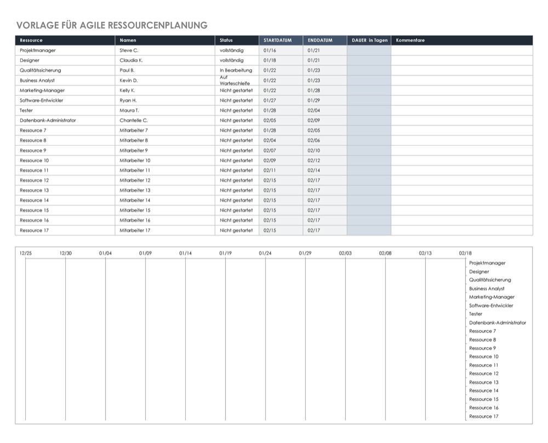Click the title 'VORLAGE FÜR AGILE RESSOURCENPLANUNG'
Viewport: 548px width, 443px height.
tap(112, 25)
